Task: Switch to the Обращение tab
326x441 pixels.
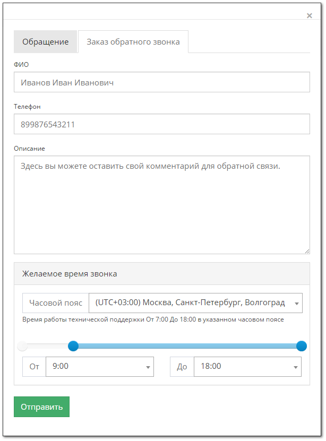Action: click(x=45, y=41)
